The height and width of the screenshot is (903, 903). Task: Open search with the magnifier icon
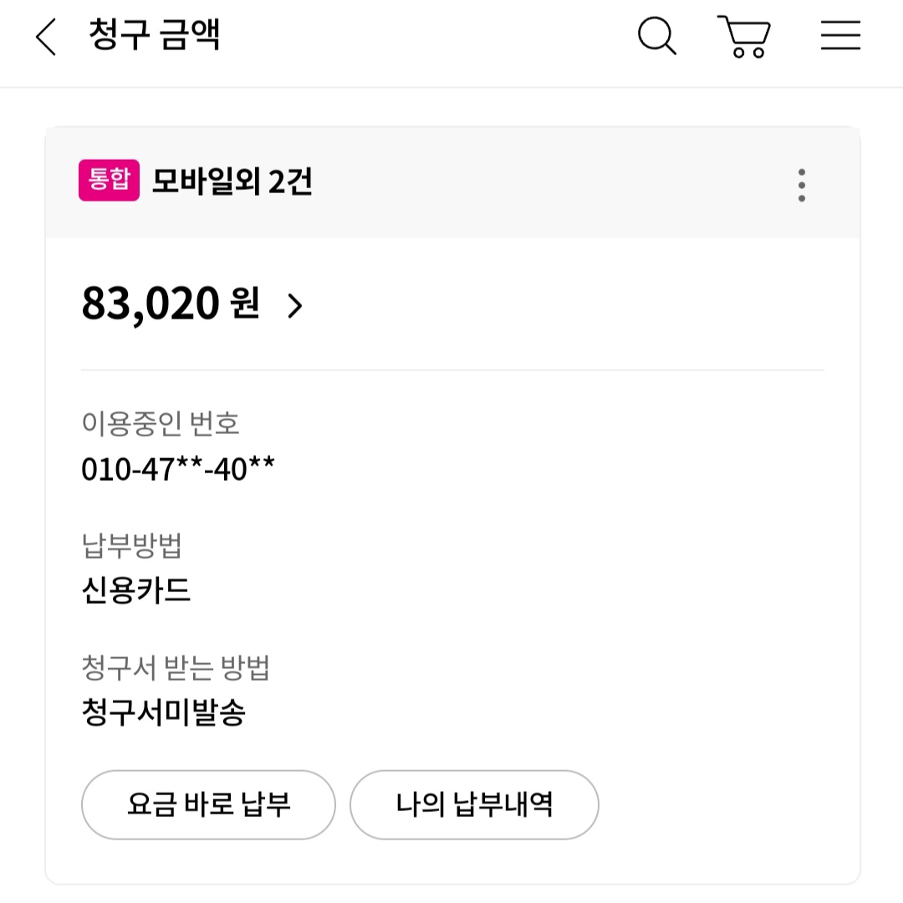click(657, 37)
